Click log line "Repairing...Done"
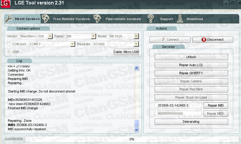This screenshot has height=144, width=241. [20, 121]
